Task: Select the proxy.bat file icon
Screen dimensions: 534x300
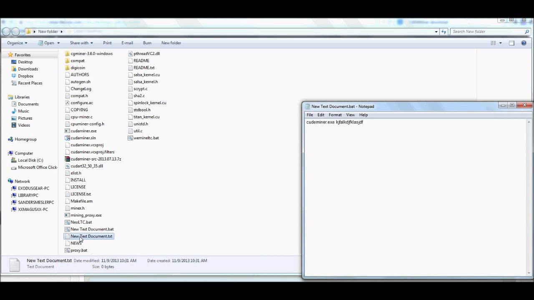Action: pyautogui.click(x=67, y=250)
